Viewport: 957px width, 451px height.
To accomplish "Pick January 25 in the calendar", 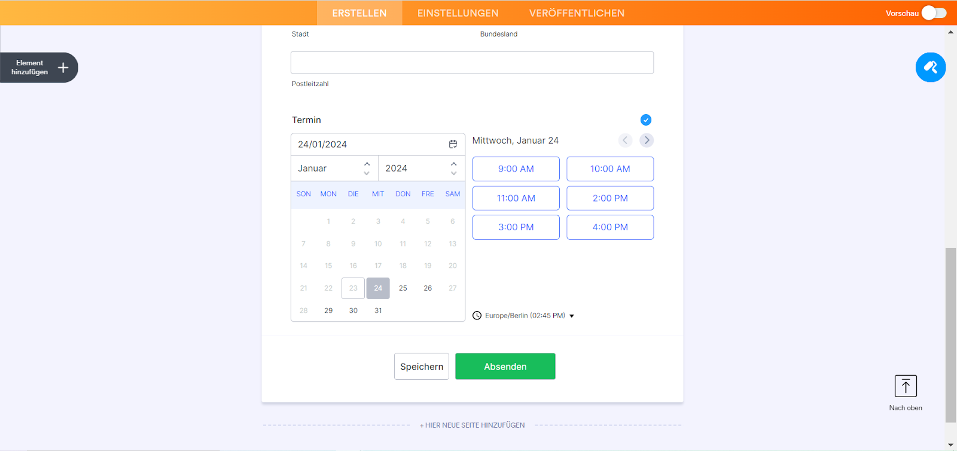I will click(403, 288).
